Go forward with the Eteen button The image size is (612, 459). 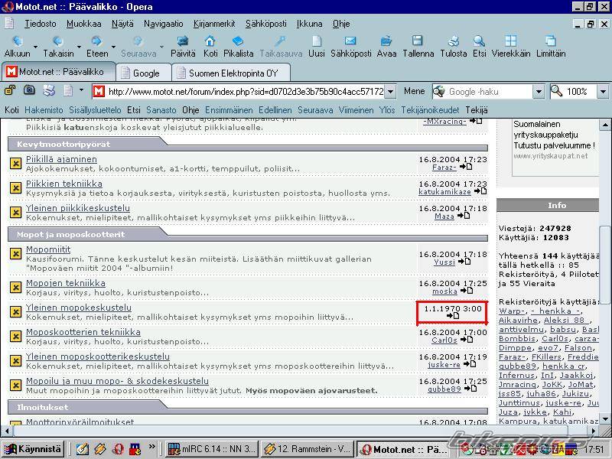(x=97, y=41)
